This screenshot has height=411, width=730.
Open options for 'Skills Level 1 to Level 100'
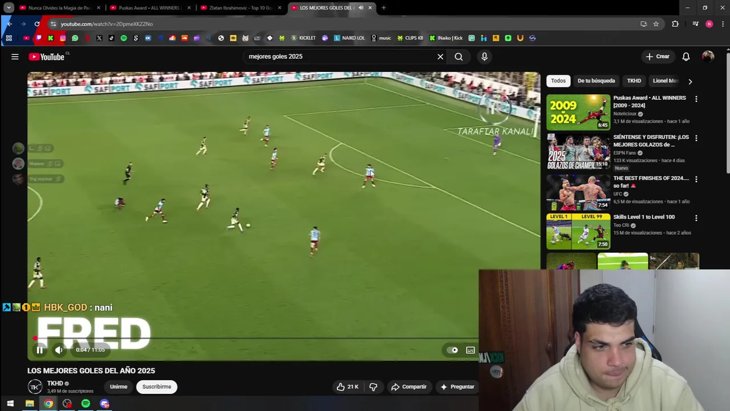click(x=696, y=218)
